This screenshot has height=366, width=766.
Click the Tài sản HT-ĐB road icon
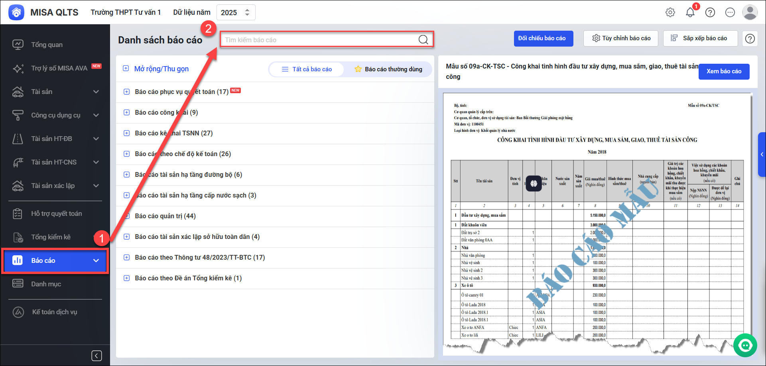pyautogui.click(x=18, y=139)
